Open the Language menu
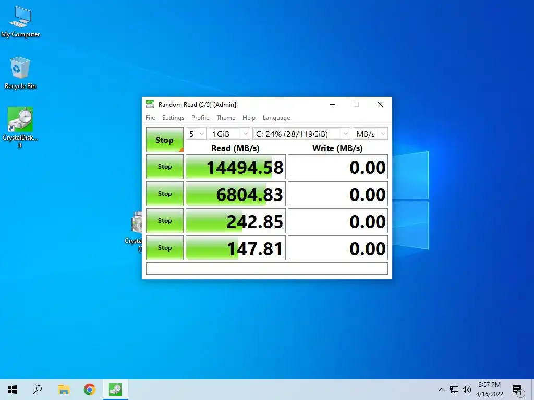This screenshot has width=534, height=400. pos(276,118)
